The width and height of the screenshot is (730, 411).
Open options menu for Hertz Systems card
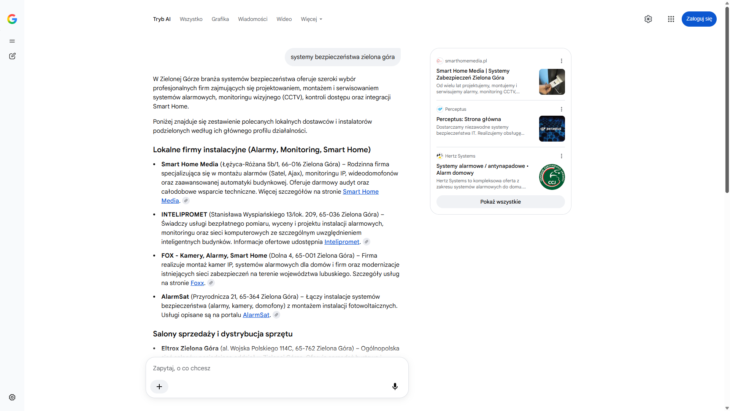tap(562, 156)
